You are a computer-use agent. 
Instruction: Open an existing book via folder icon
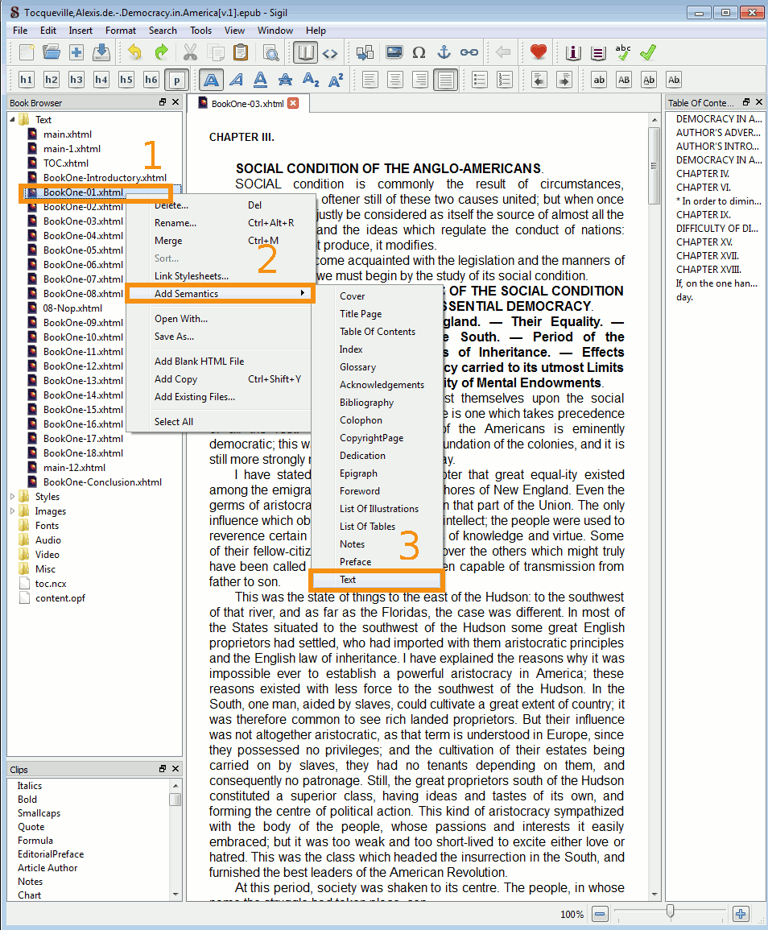point(51,53)
